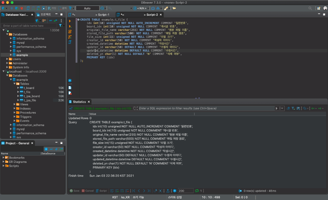Expand the t_board table node

point(18,88)
